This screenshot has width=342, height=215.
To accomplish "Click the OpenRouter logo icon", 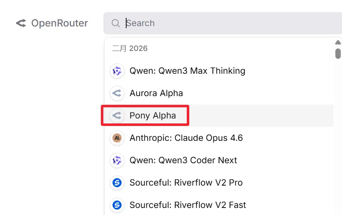I will (21, 23).
